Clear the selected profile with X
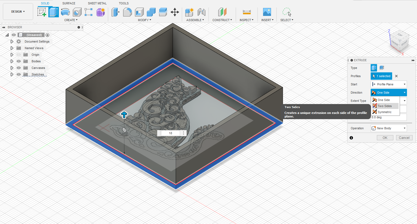Viewport: 417px width, 224px height. [x=396, y=76]
